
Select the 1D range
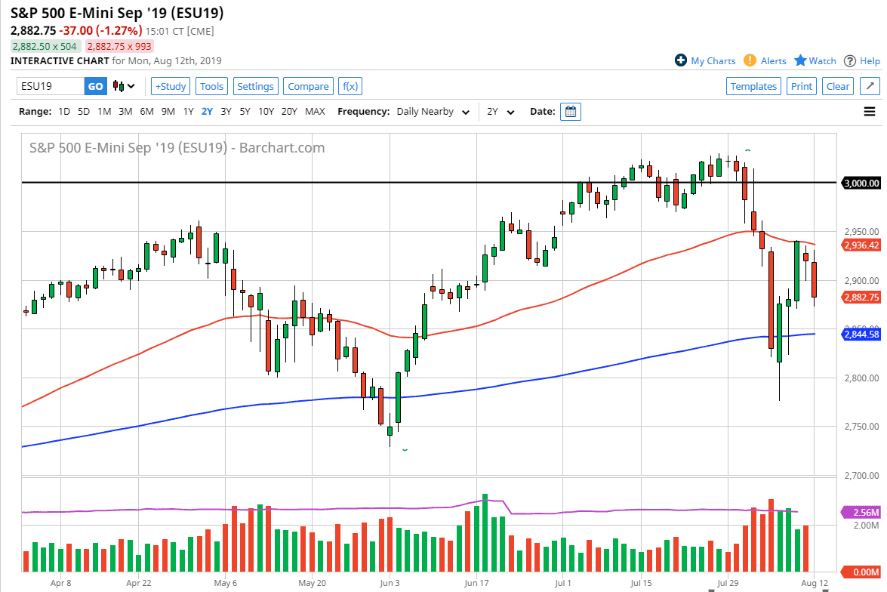pos(64,111)
